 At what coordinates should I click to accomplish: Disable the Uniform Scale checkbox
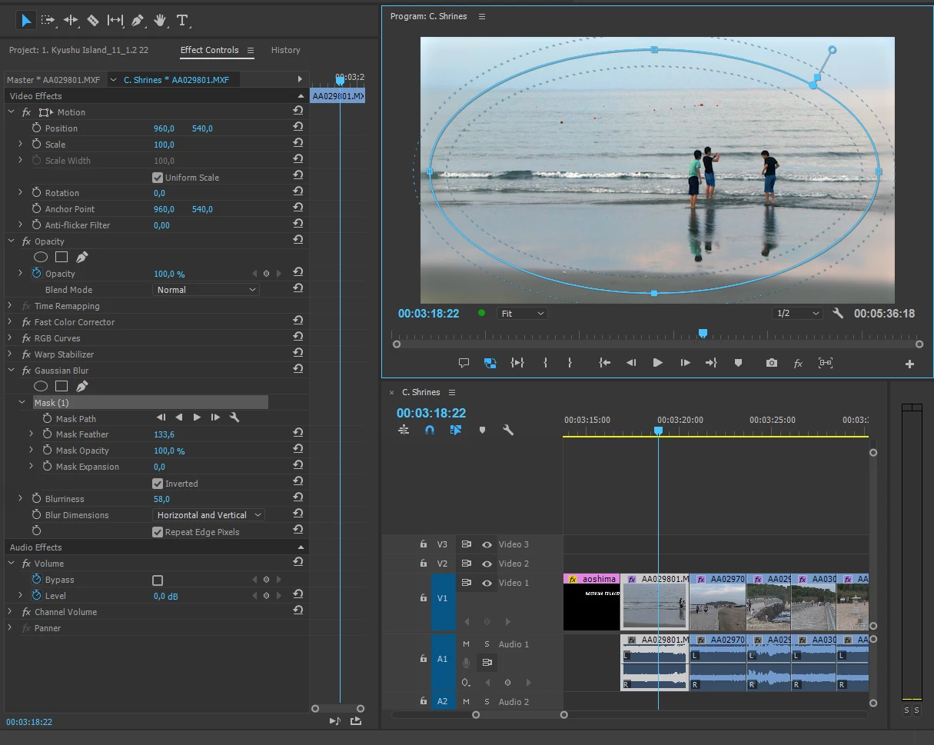pyautogui.click(x=158, y=178)
